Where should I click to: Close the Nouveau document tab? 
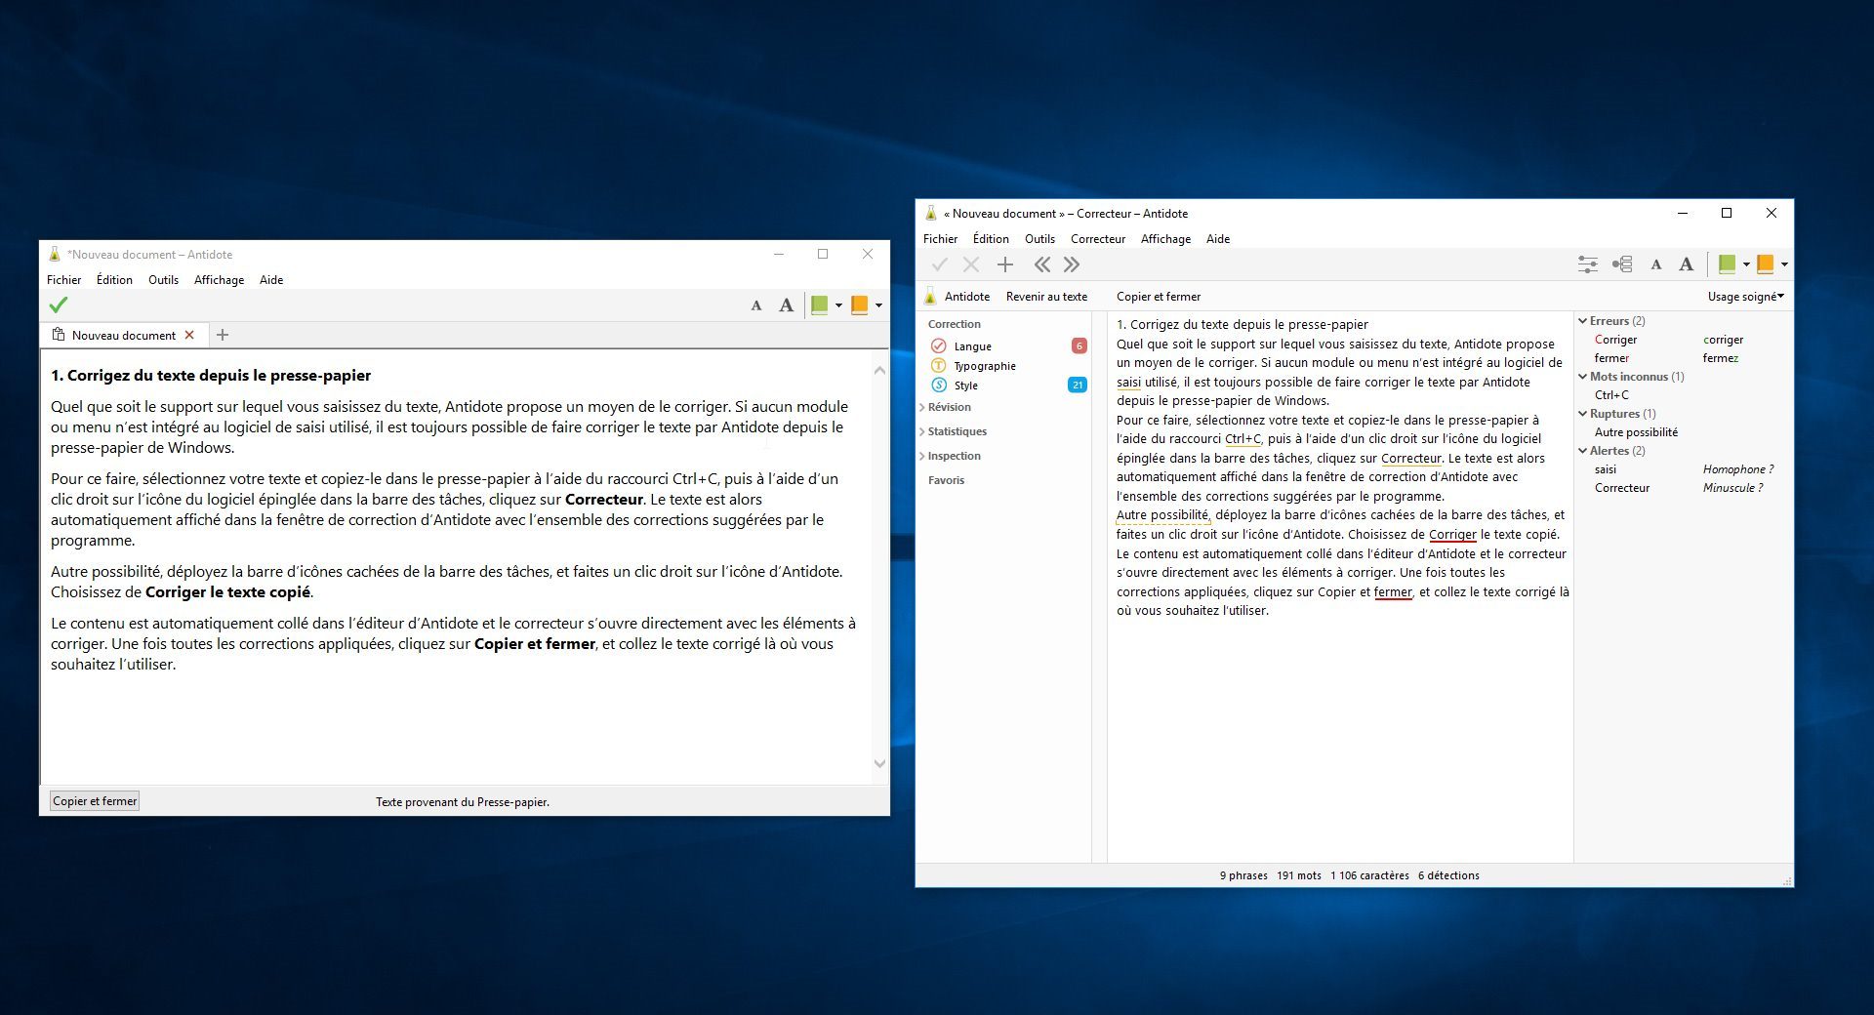tap(189, 335)
